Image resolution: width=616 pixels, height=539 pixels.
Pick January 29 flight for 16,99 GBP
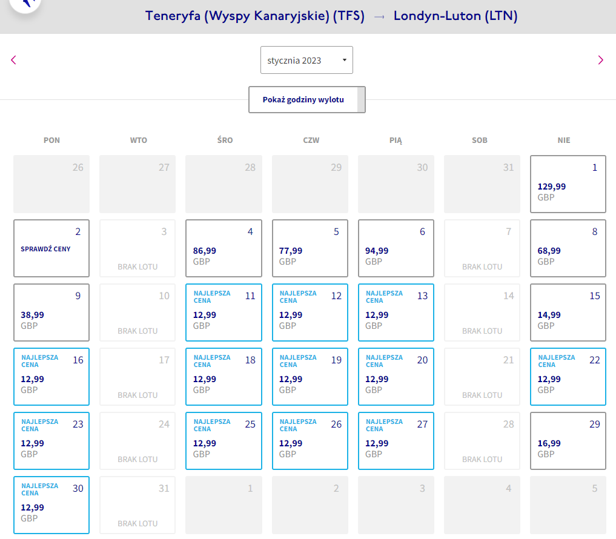(568, 441)
